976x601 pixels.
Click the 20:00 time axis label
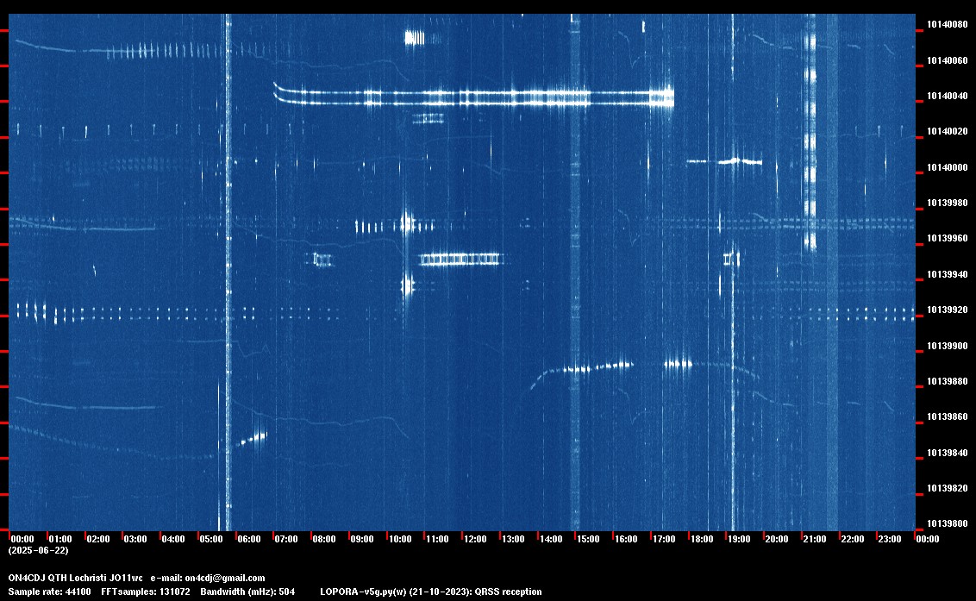tap(776, 539)
